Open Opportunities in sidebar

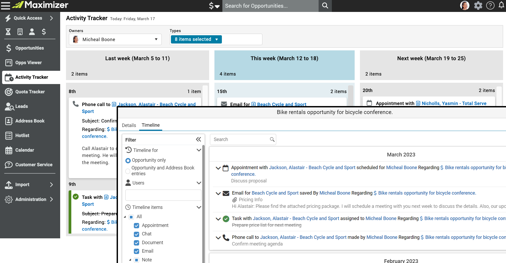[x=30, y=48]
